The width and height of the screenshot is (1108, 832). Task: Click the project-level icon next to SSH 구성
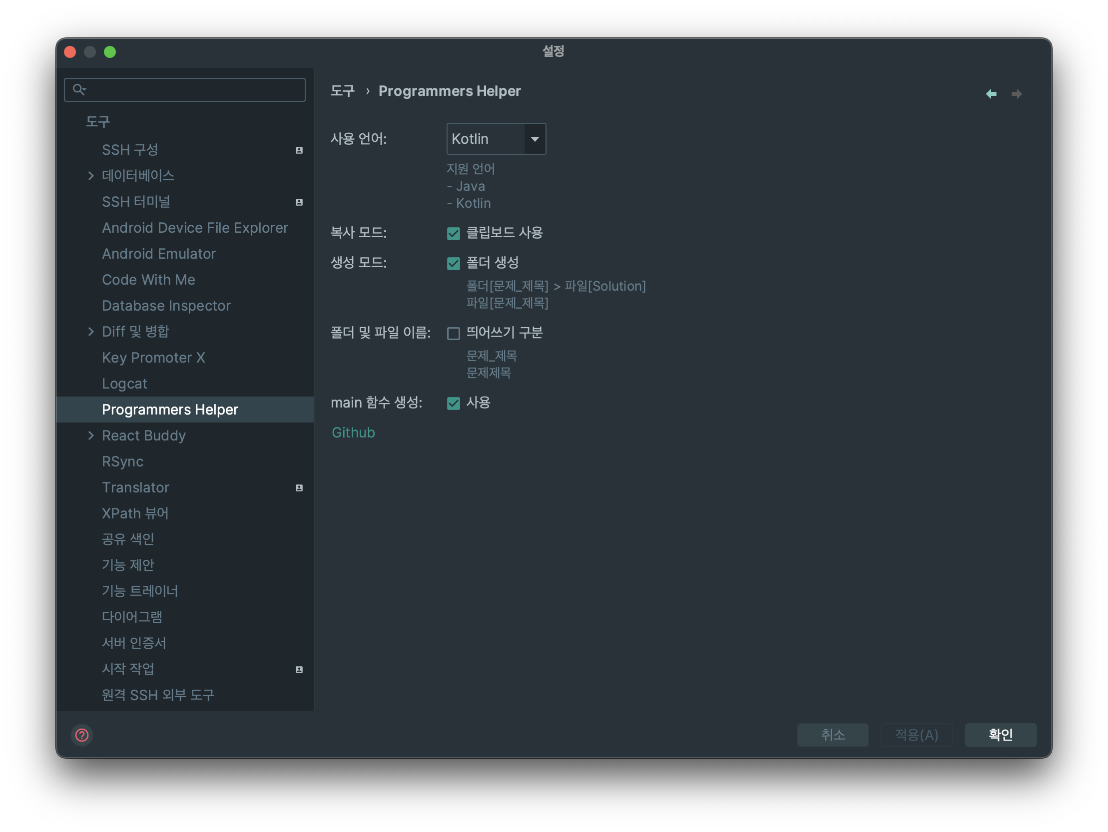click(299, 150)
